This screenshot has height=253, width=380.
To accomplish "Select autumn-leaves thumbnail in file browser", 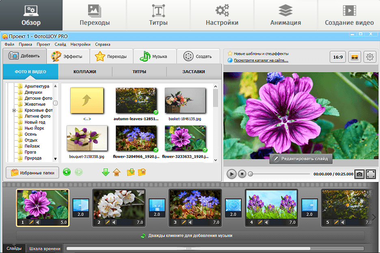I will 136,101.
